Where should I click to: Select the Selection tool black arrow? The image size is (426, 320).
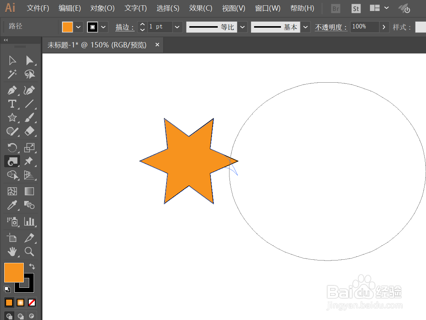[12, 60]
